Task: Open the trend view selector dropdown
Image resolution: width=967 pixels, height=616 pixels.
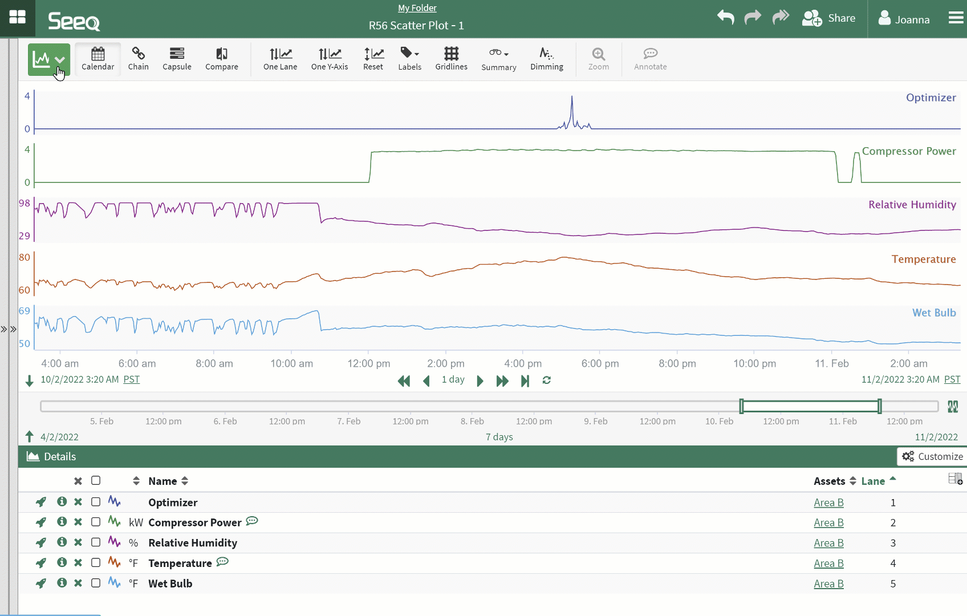Action: tap(60, 59)
